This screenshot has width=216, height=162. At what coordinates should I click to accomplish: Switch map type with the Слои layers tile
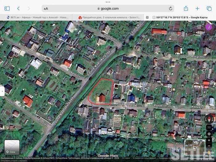12,147
